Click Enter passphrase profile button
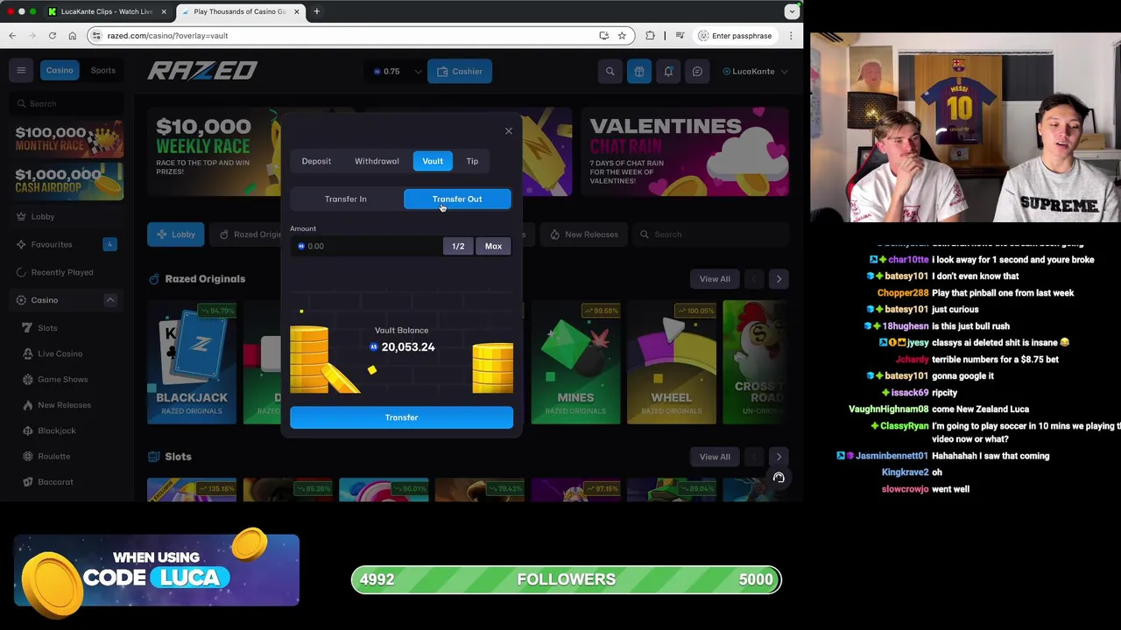Viewport: 1121px width, 630px height. click(735, 36)
